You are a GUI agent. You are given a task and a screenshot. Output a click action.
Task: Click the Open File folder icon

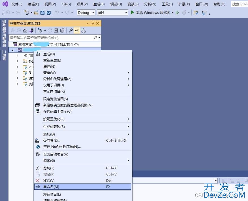pyautogui.click(x=36, y=13)
